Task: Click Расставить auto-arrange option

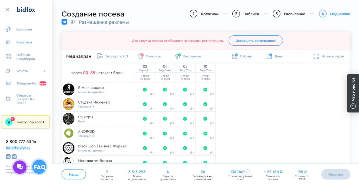Action: (x=188, y=56)
